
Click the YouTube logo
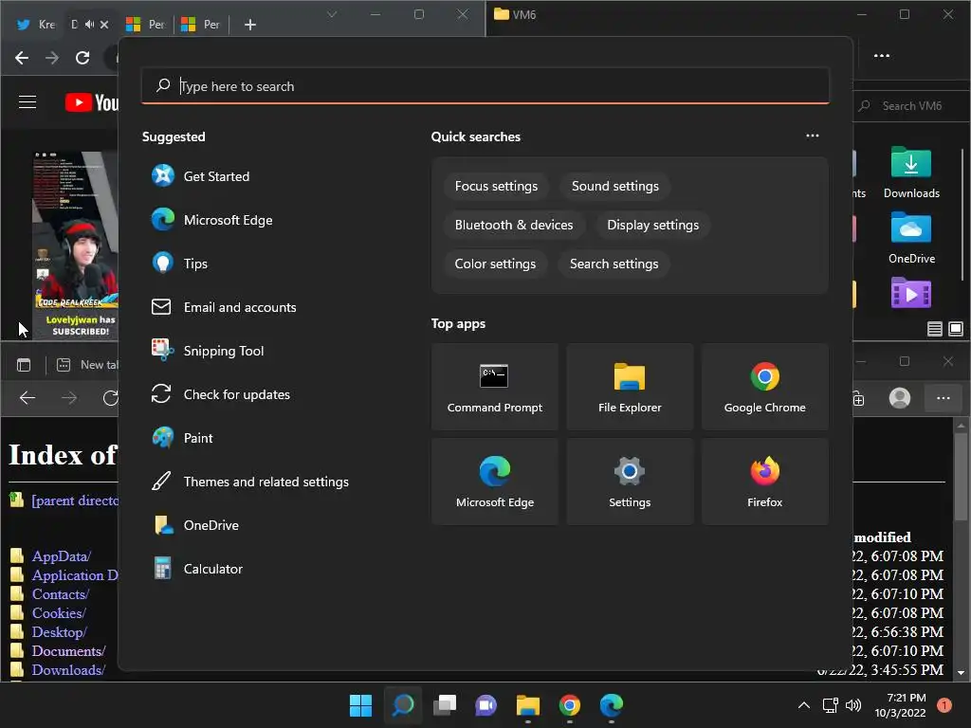(x=92, y=102)
